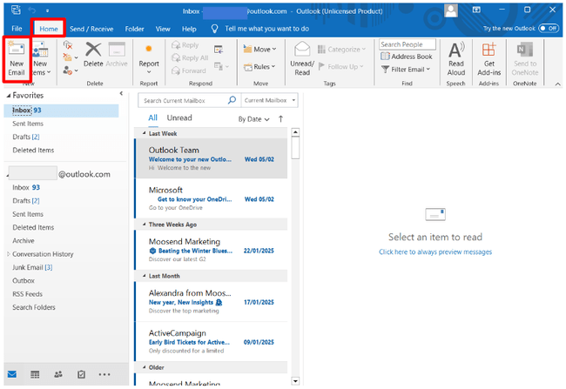Show All messages tab
Screen dimensions: 566x389
tap(152, 118)
